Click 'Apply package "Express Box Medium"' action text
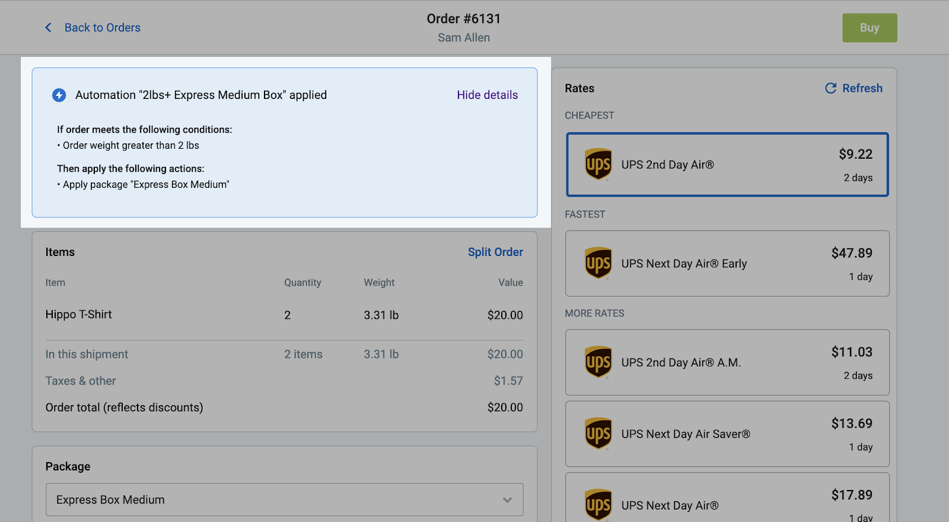Image resolution: width=949 pixels, height=522 pixels. point(146,184)
